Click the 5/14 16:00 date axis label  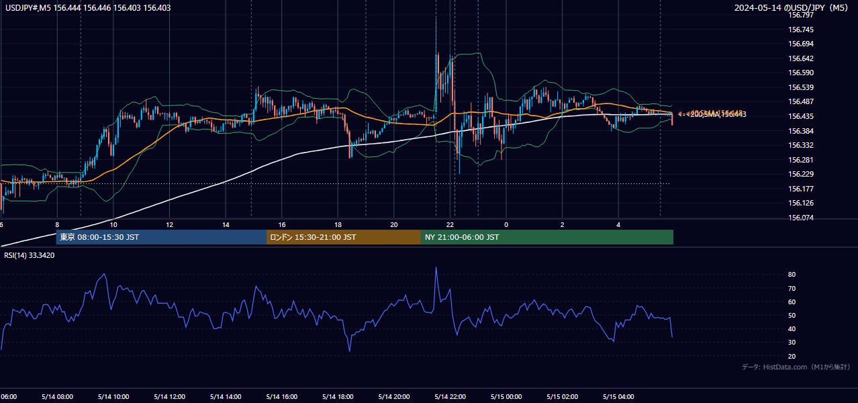(282, 396)
